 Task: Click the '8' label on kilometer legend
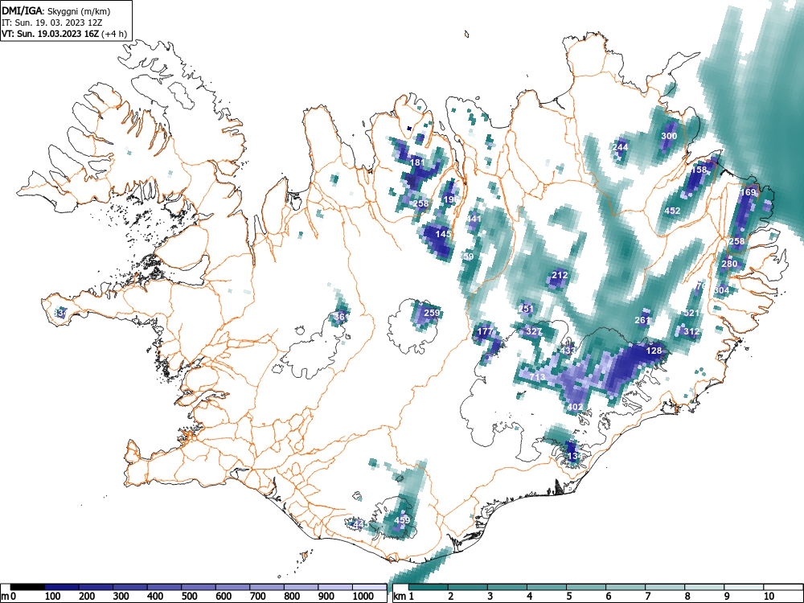point(687,597)
